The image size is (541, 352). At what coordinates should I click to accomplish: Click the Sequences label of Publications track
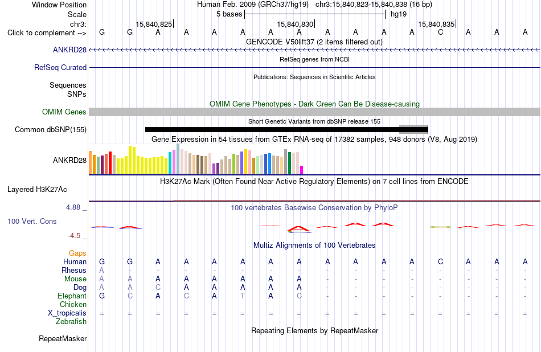[68, 85]
